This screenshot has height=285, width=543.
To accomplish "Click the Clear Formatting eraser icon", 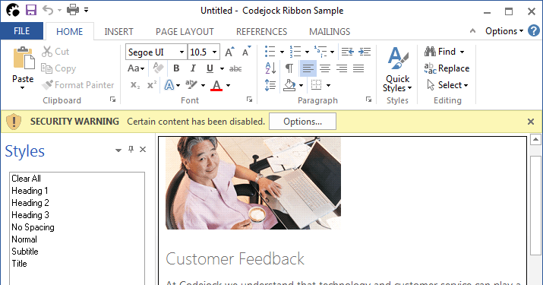I will click(158, 68).
